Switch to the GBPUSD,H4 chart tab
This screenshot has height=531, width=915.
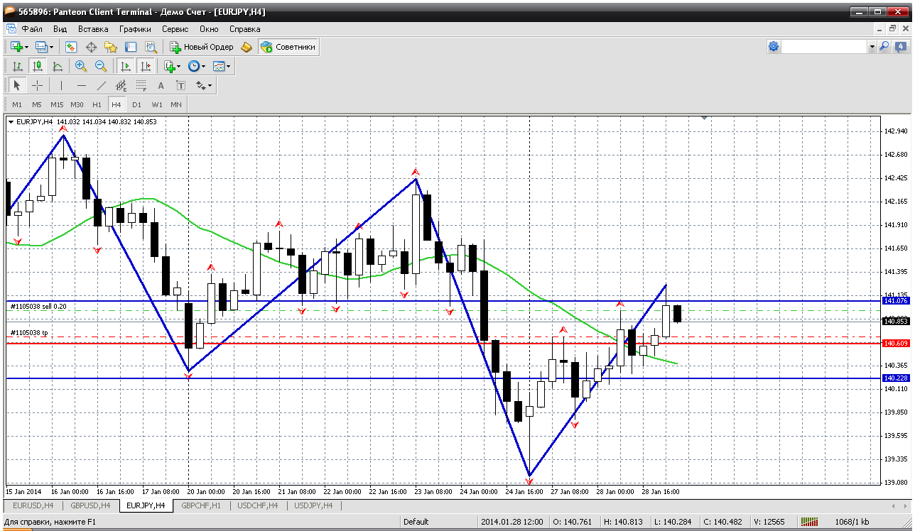90,505
